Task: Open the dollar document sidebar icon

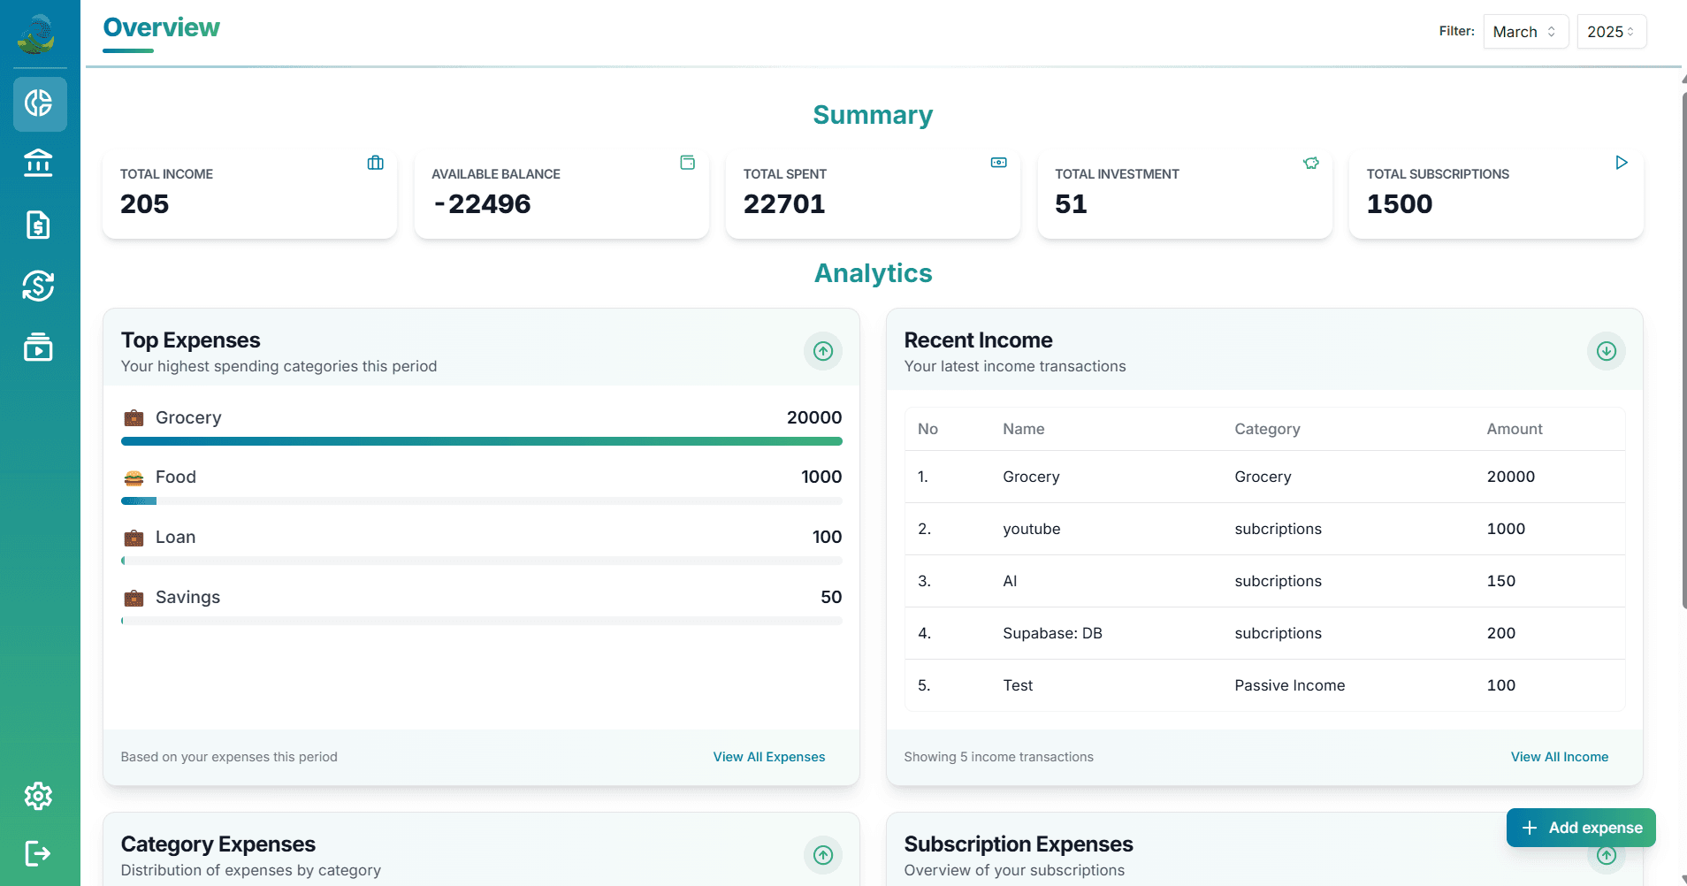Action: 38,225
